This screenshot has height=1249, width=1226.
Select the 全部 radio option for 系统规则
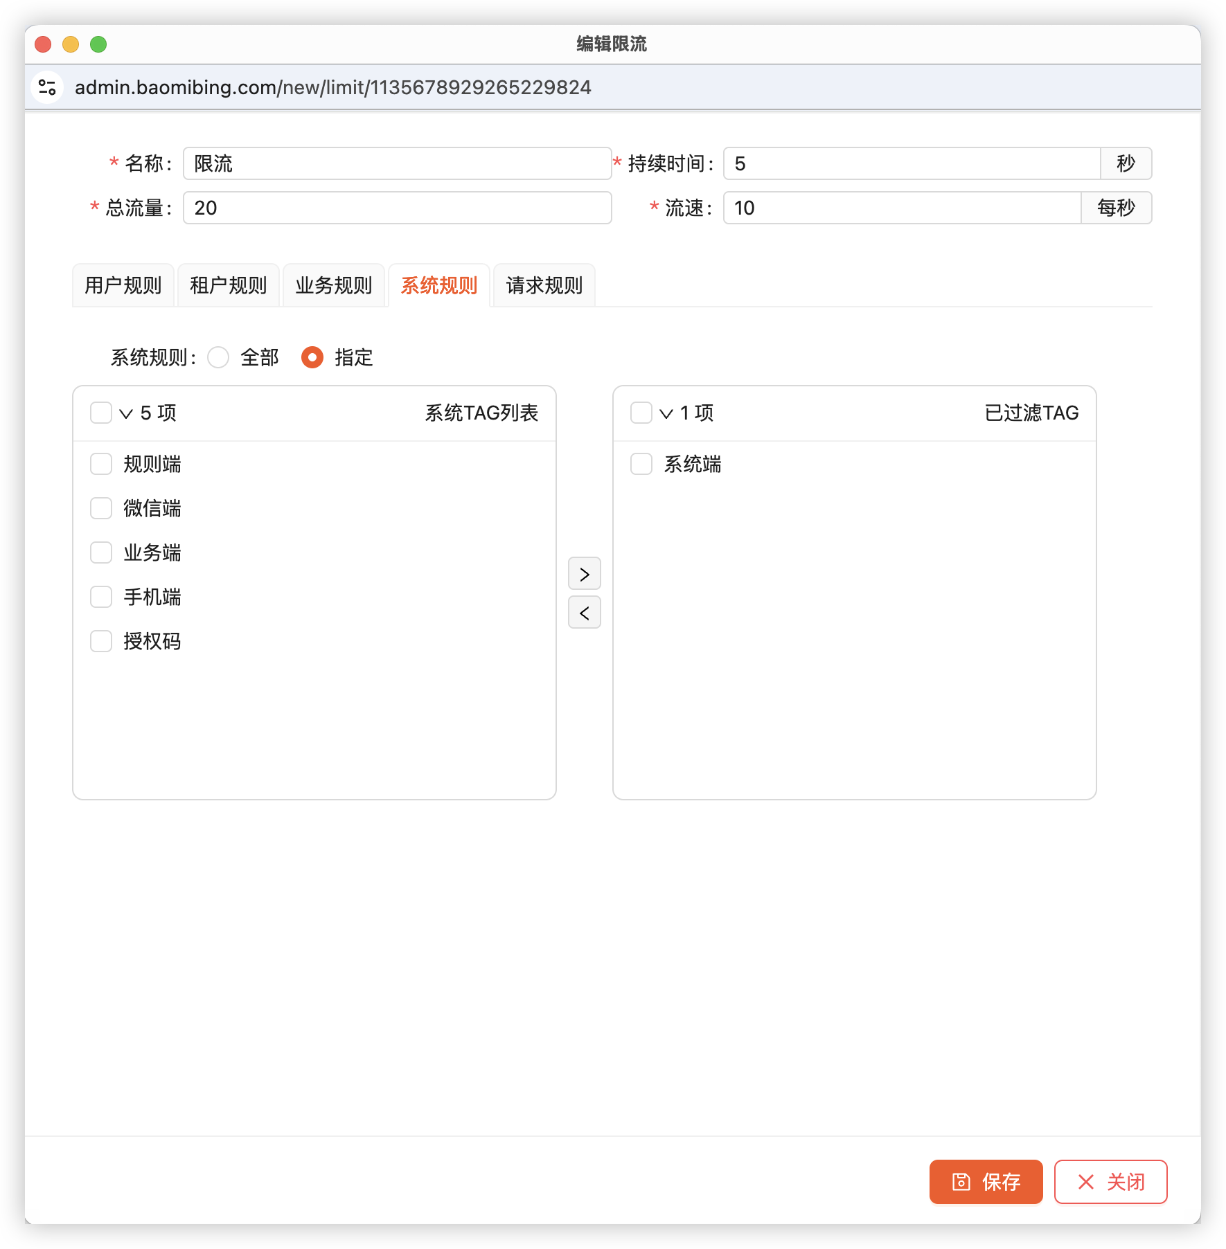[218, 357]
